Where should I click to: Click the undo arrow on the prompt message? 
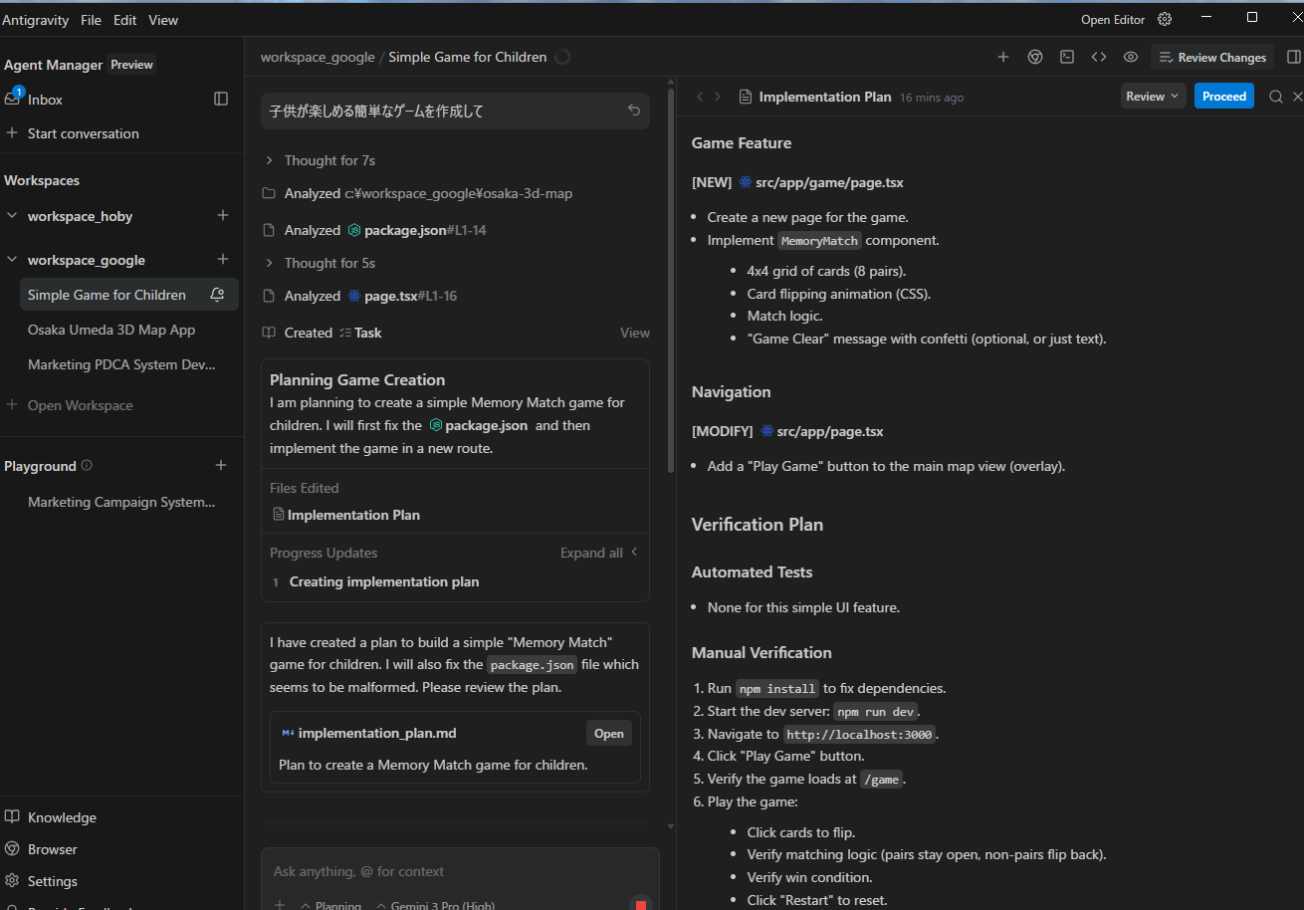coord(634,111)
